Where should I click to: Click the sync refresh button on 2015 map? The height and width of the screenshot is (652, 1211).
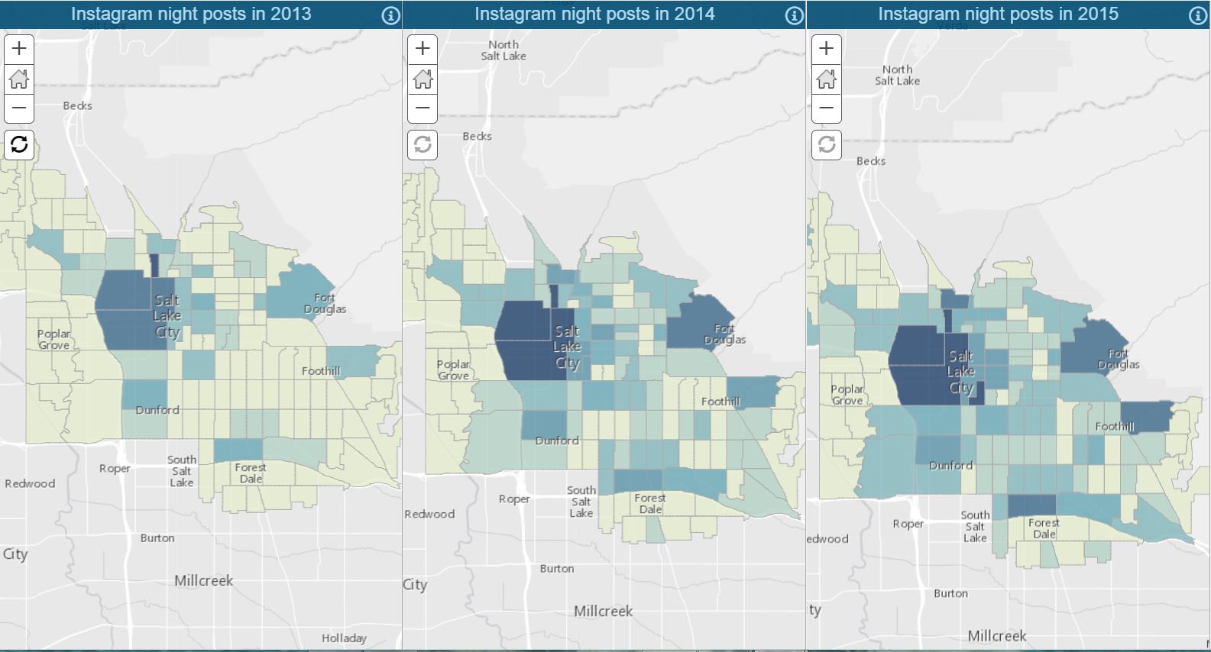pos(826,144)
